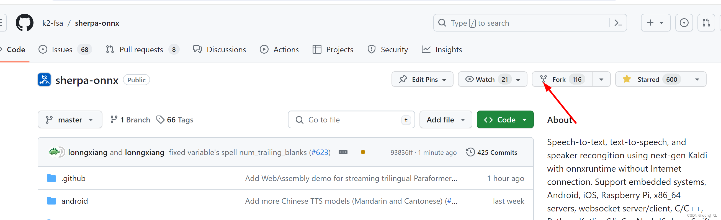Screen dimensions: 721x220
Task: Open star lists dropdown arrow
Action: click(x=697, y=79)
